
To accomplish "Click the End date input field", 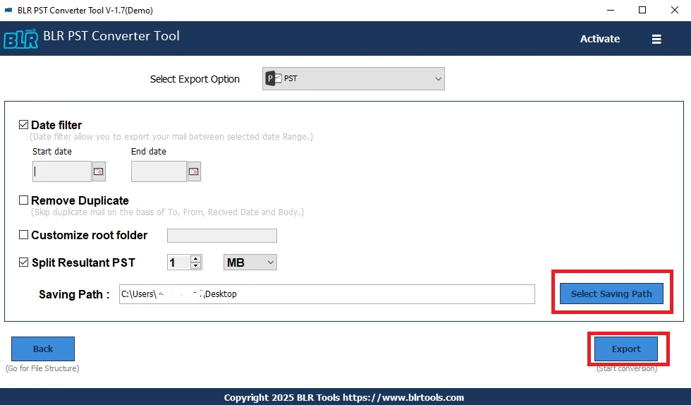I will (x=159, y=171).
